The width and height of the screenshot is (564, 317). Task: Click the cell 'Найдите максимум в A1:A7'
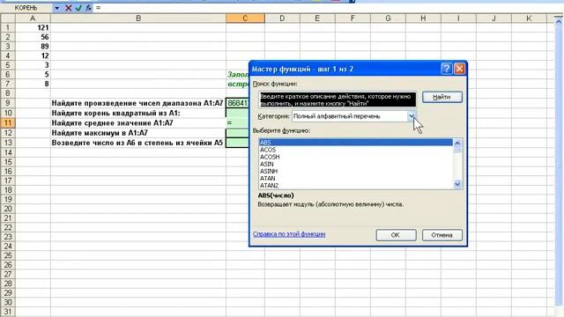(138, 133)
